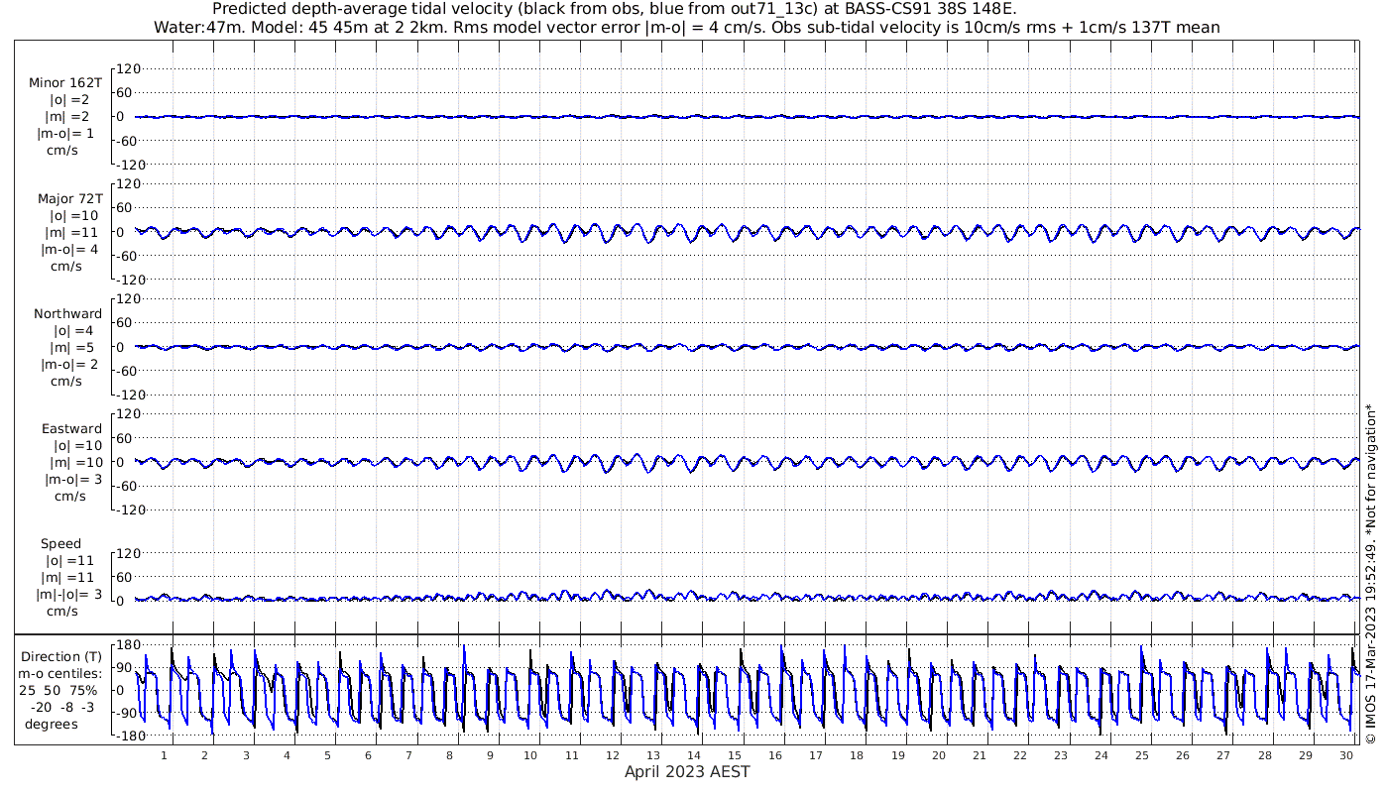Click '|m| =11' in Major 72T panel
The width and height of the screenshot is (1388, 793).
[71, 232]
